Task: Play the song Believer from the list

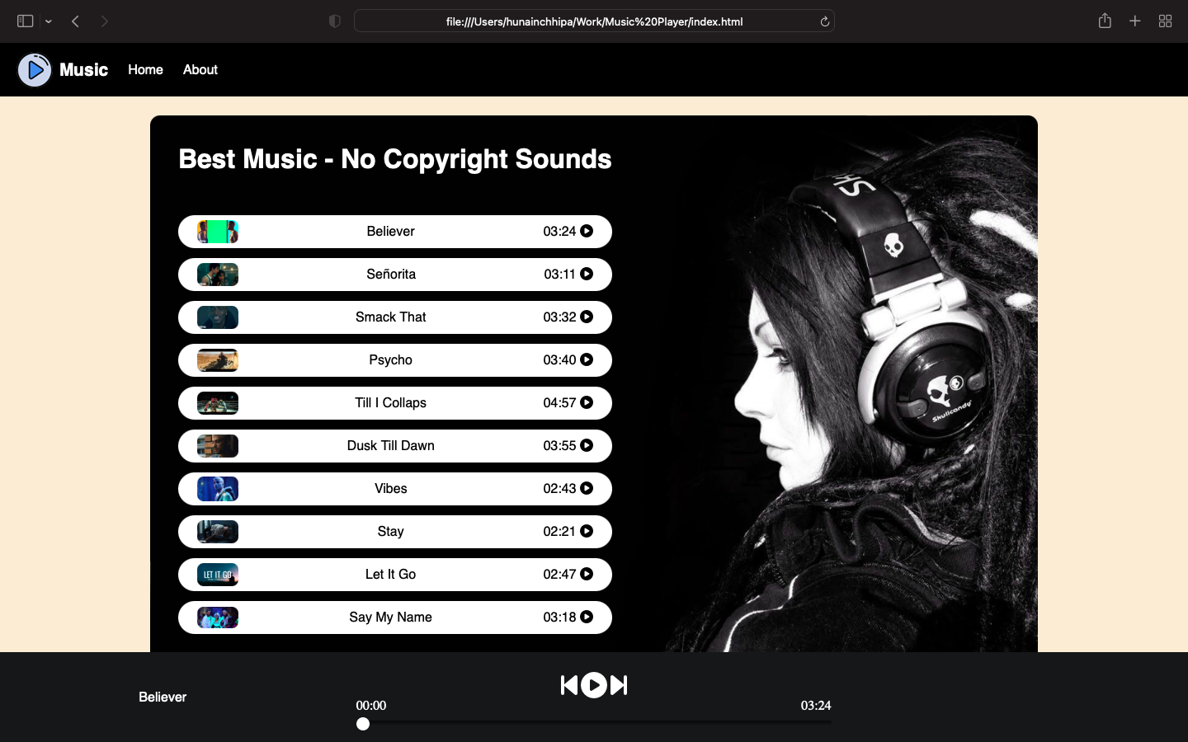Action: 587,232
